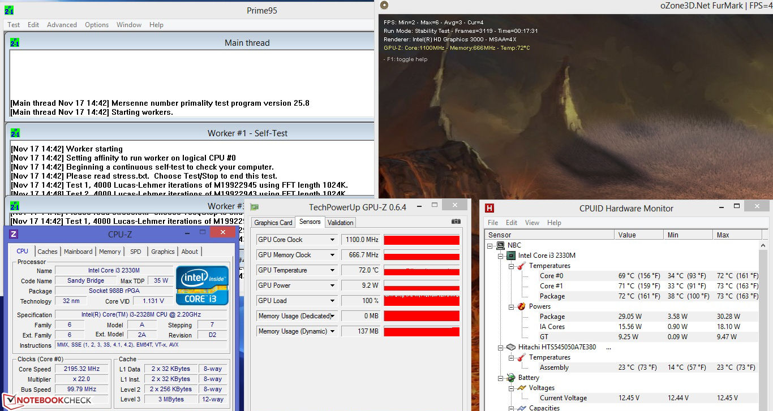773x411 pixels.
Task: Click the flame icon beside Powers
Action: click(521, 306)
